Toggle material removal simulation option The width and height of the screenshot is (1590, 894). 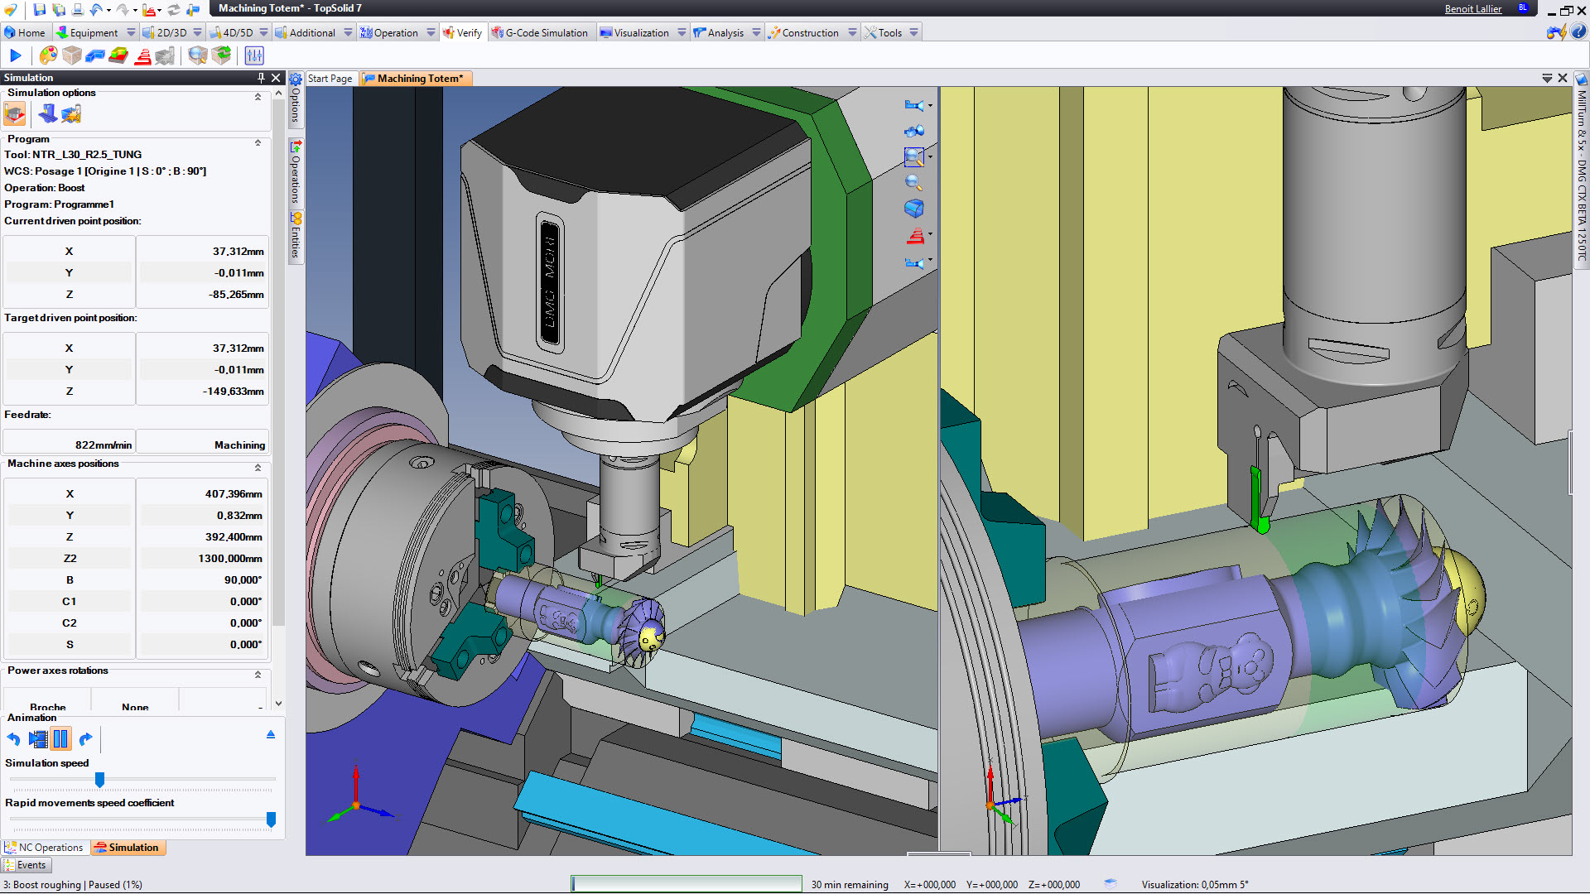15,113
